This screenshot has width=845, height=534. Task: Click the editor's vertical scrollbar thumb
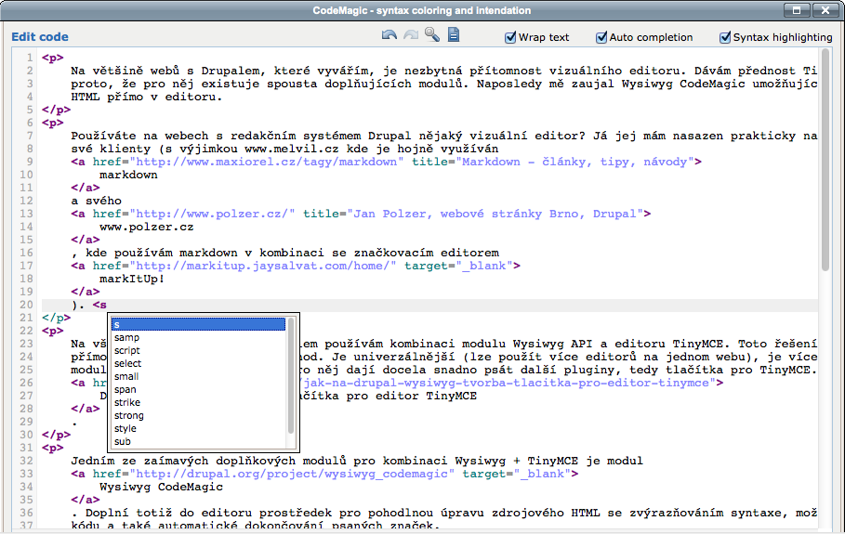coord(825,160)
